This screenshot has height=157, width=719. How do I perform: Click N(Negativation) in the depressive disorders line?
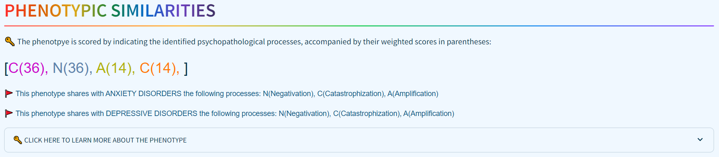tap(304, 114)
